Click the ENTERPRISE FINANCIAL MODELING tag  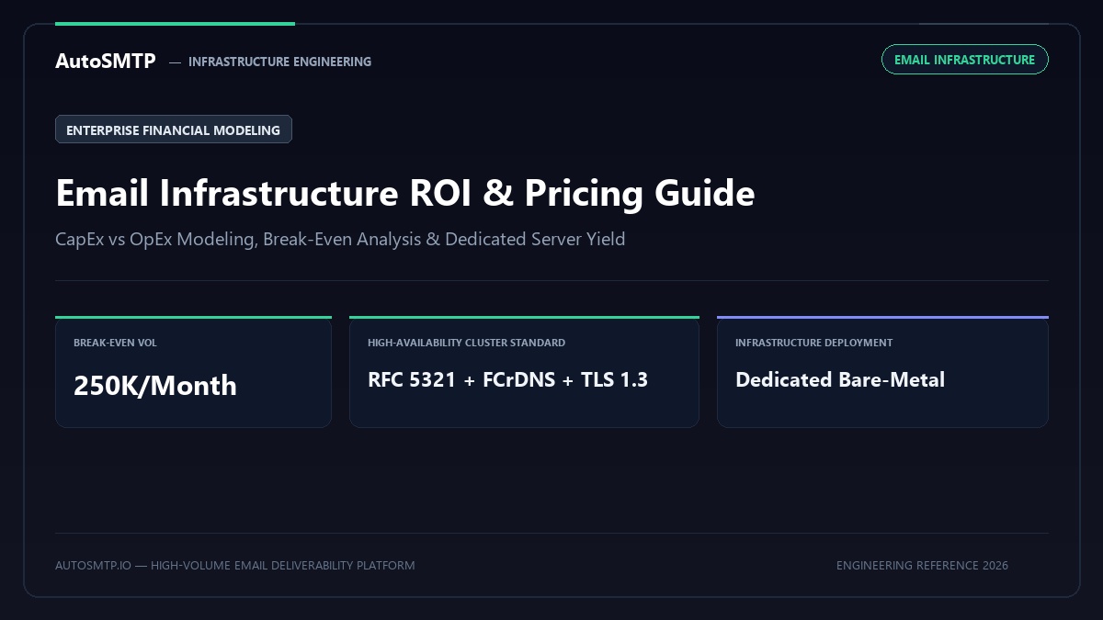(174, 130)
